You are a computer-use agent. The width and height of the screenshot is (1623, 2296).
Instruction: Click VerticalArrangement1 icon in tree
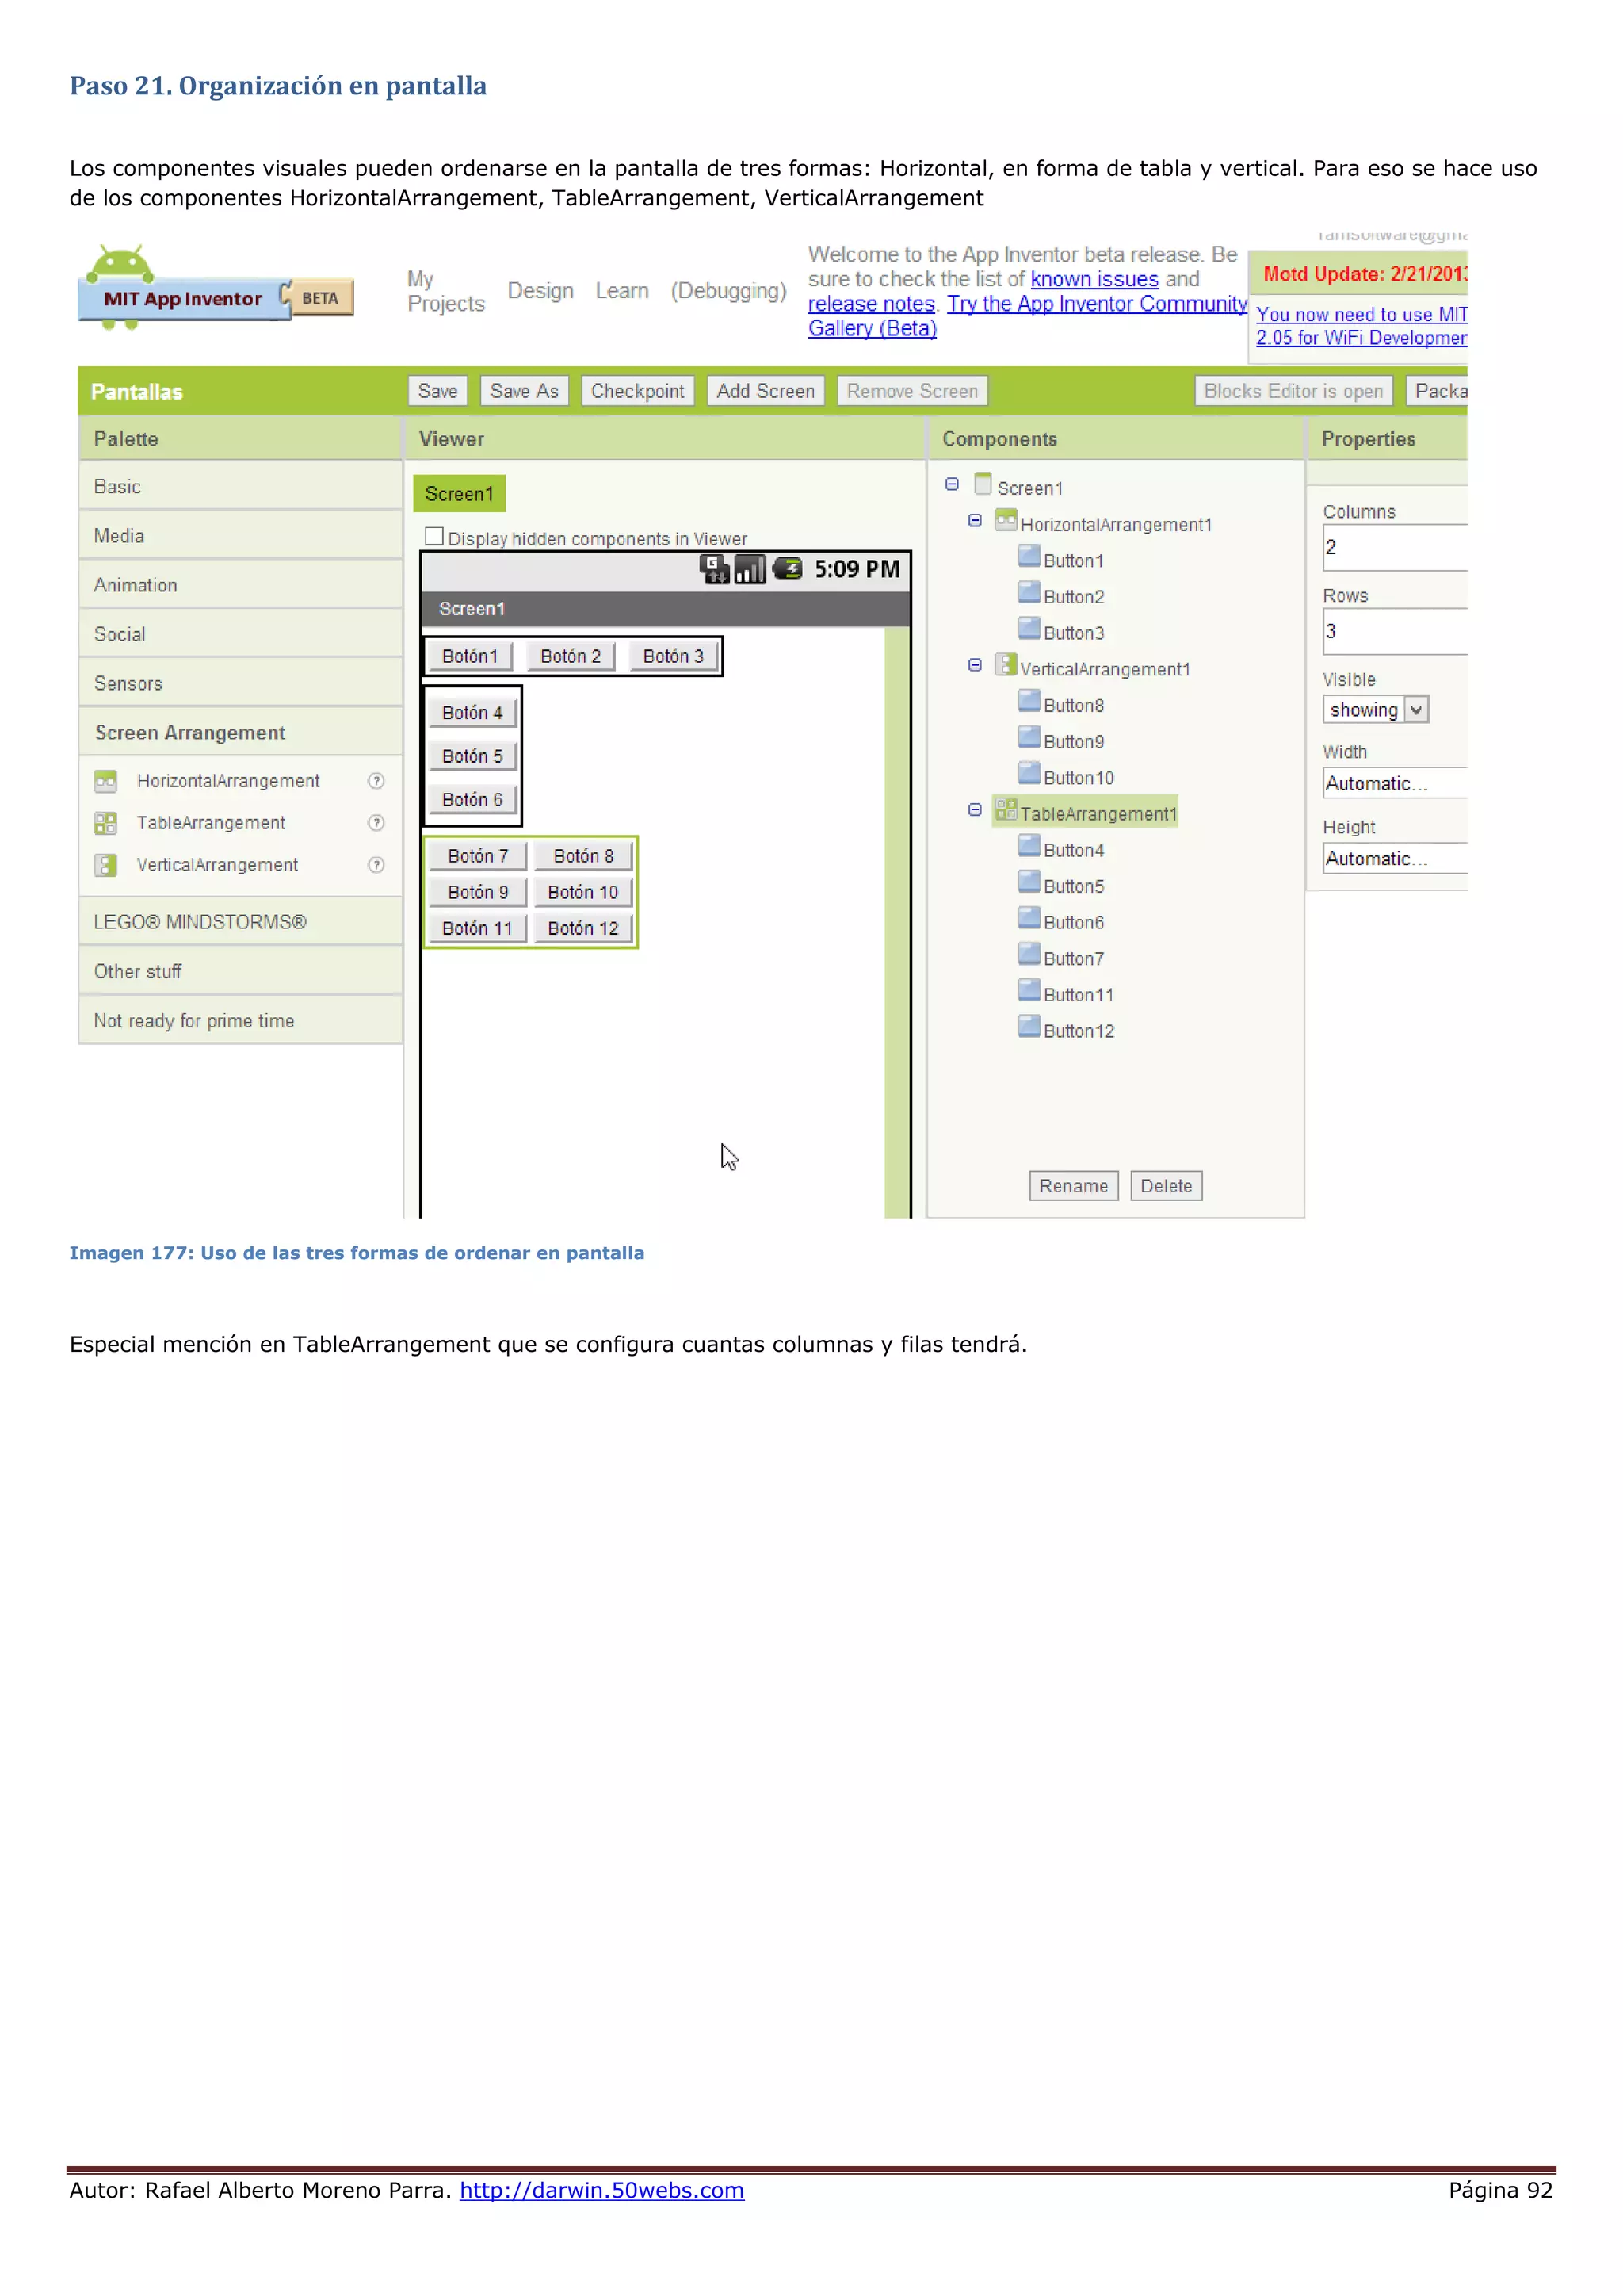click(x=1006, y=665)
